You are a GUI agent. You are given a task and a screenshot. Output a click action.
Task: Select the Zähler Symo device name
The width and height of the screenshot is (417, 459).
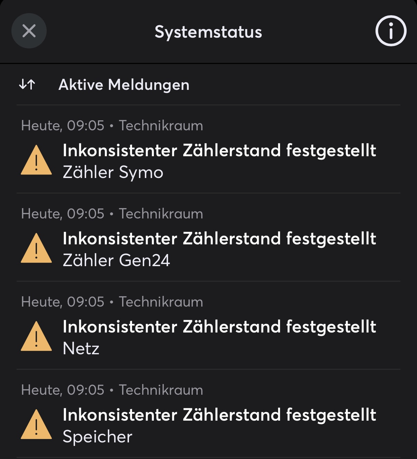tap(113, 172)
